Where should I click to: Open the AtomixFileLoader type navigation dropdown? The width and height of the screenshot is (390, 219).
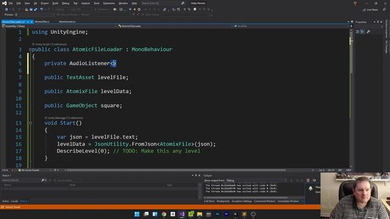[x=175, y=26]
